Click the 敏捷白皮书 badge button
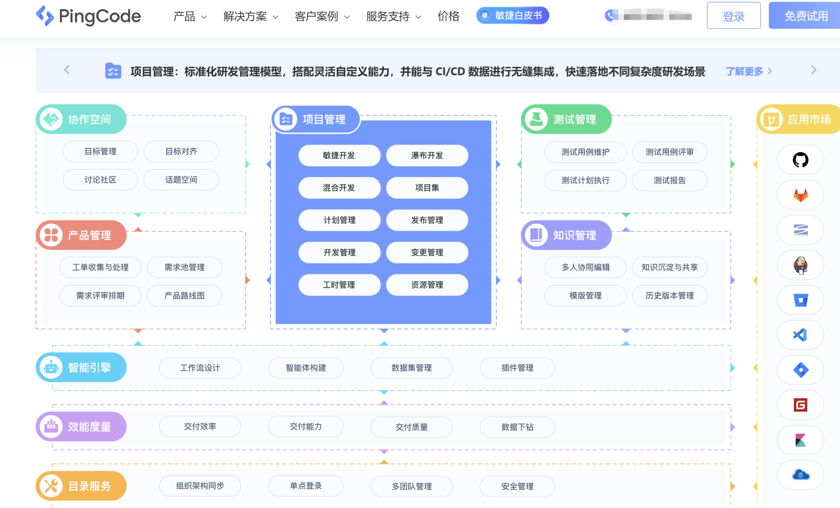The width and height of the screenshot is (840, 508). 512,15
